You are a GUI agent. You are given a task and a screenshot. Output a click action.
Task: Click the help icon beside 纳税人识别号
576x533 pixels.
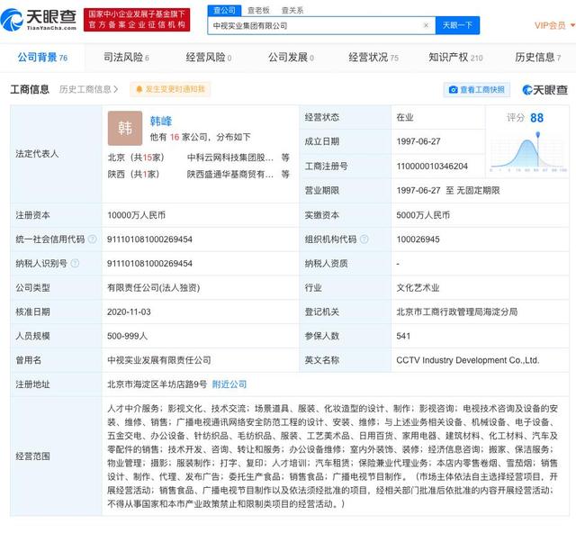pyautogui.click(x=75, y=264)
